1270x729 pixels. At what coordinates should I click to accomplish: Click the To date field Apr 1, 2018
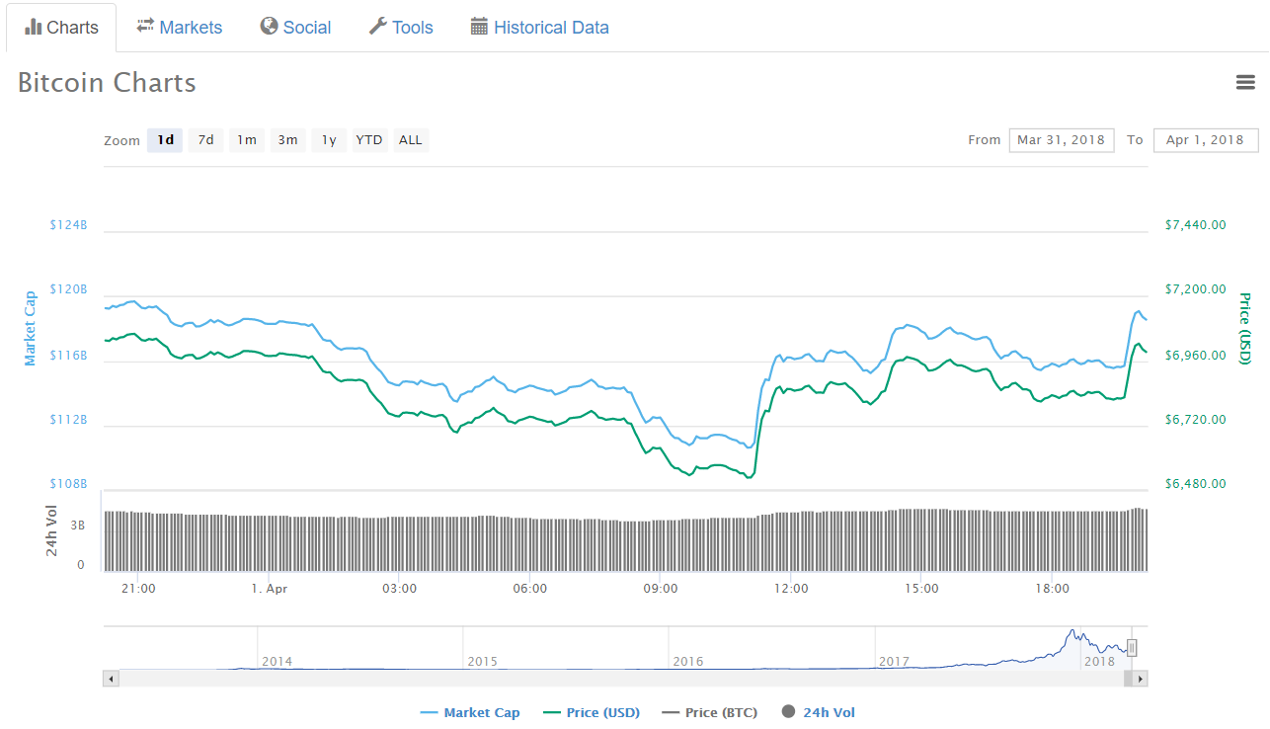coord(1206,140)
